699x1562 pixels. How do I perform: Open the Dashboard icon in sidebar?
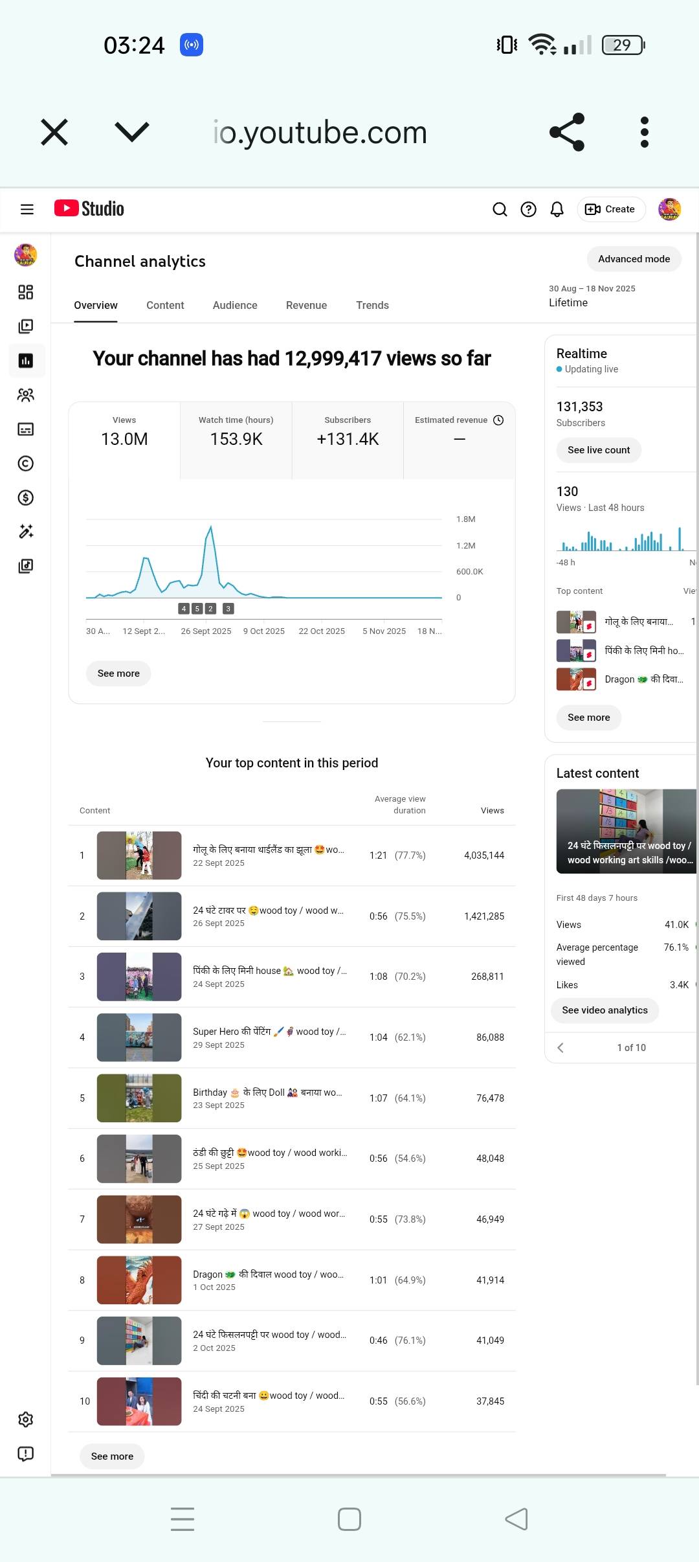click(x=26, y=292)
